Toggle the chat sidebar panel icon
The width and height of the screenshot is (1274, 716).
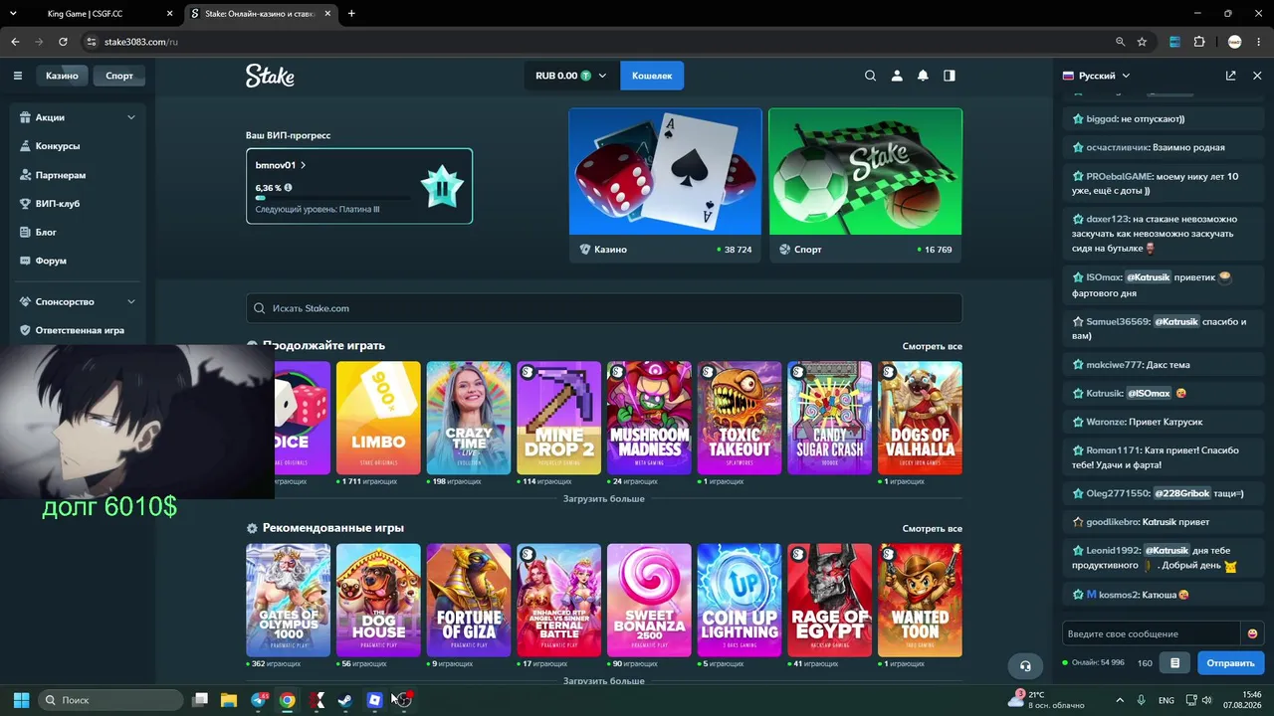coord(950,76)
